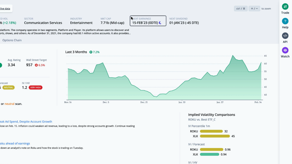Click the moon icon beside earnings date
Viewport: 292px width, 164px height.
pyautogui.click(x=161, y=23)
